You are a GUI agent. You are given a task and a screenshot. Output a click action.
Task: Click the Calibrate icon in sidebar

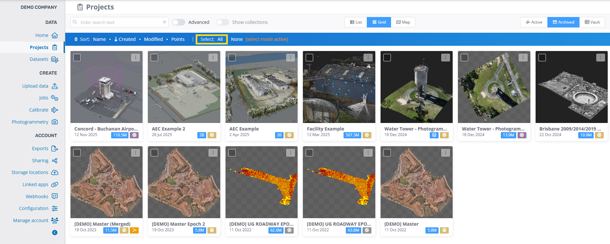[x=55, y=110]
